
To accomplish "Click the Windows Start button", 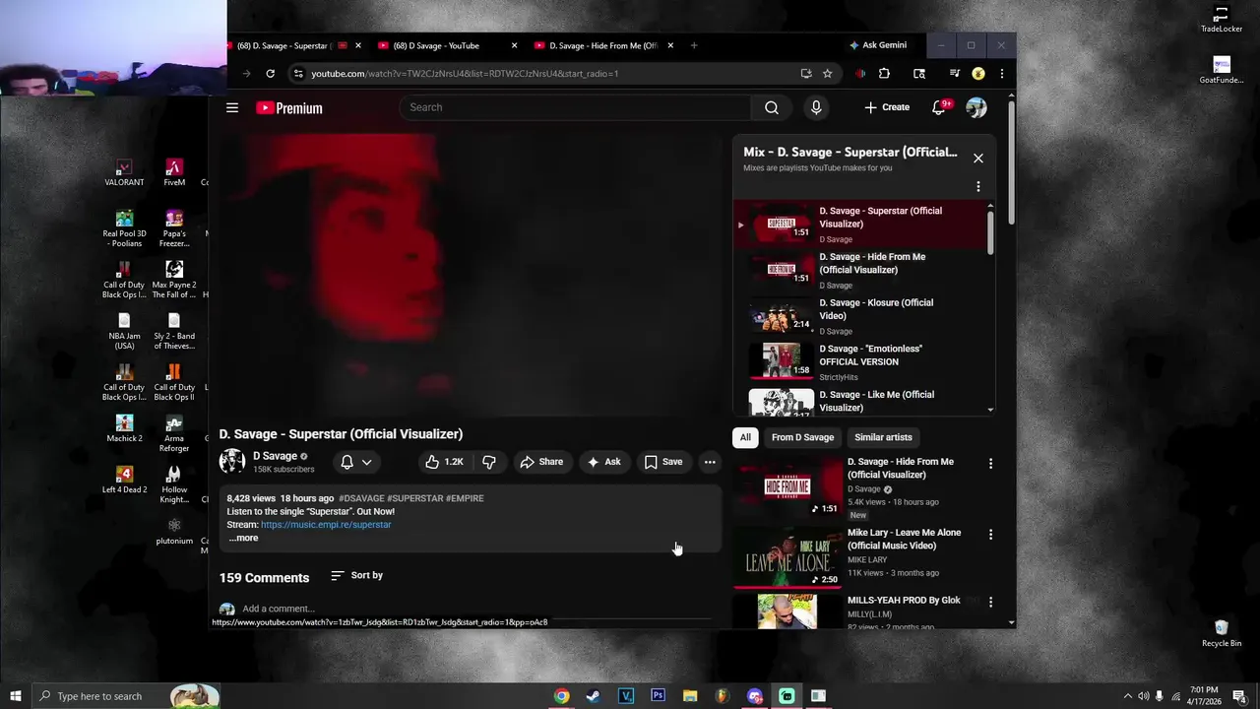I will tap(16, 696).
